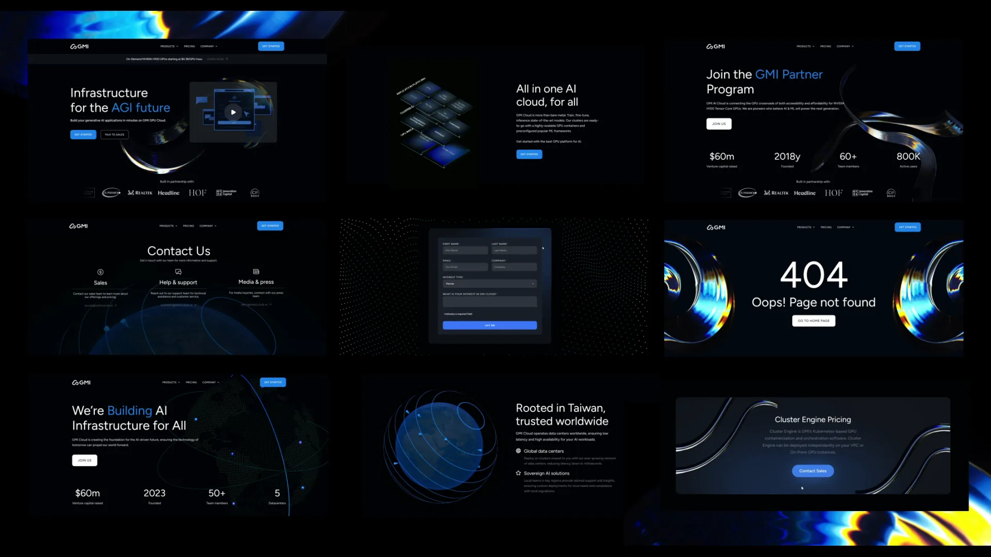Click Get Started in the 404 page header

pyautogui.click(x=908, y=227)
